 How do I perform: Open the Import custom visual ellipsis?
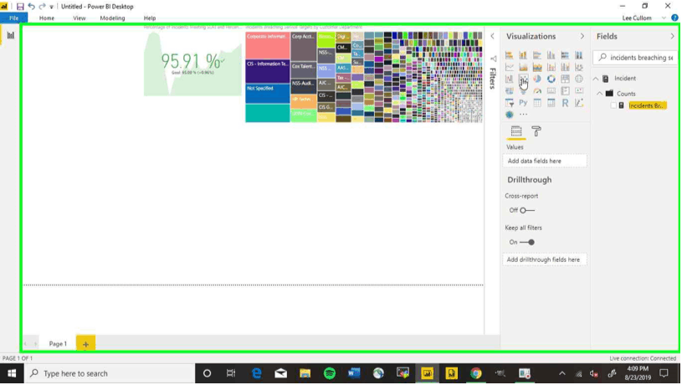[523, 115]
